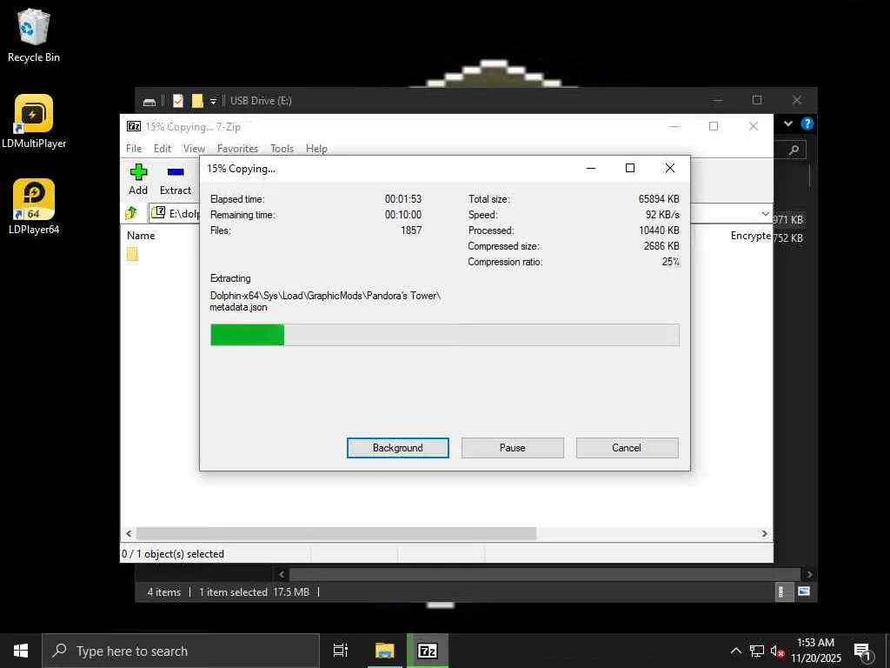Viewport: 890px width, 668px height.
Task: Click the properties icon in the Explorer title bar
Action: (x=178, y=101)
